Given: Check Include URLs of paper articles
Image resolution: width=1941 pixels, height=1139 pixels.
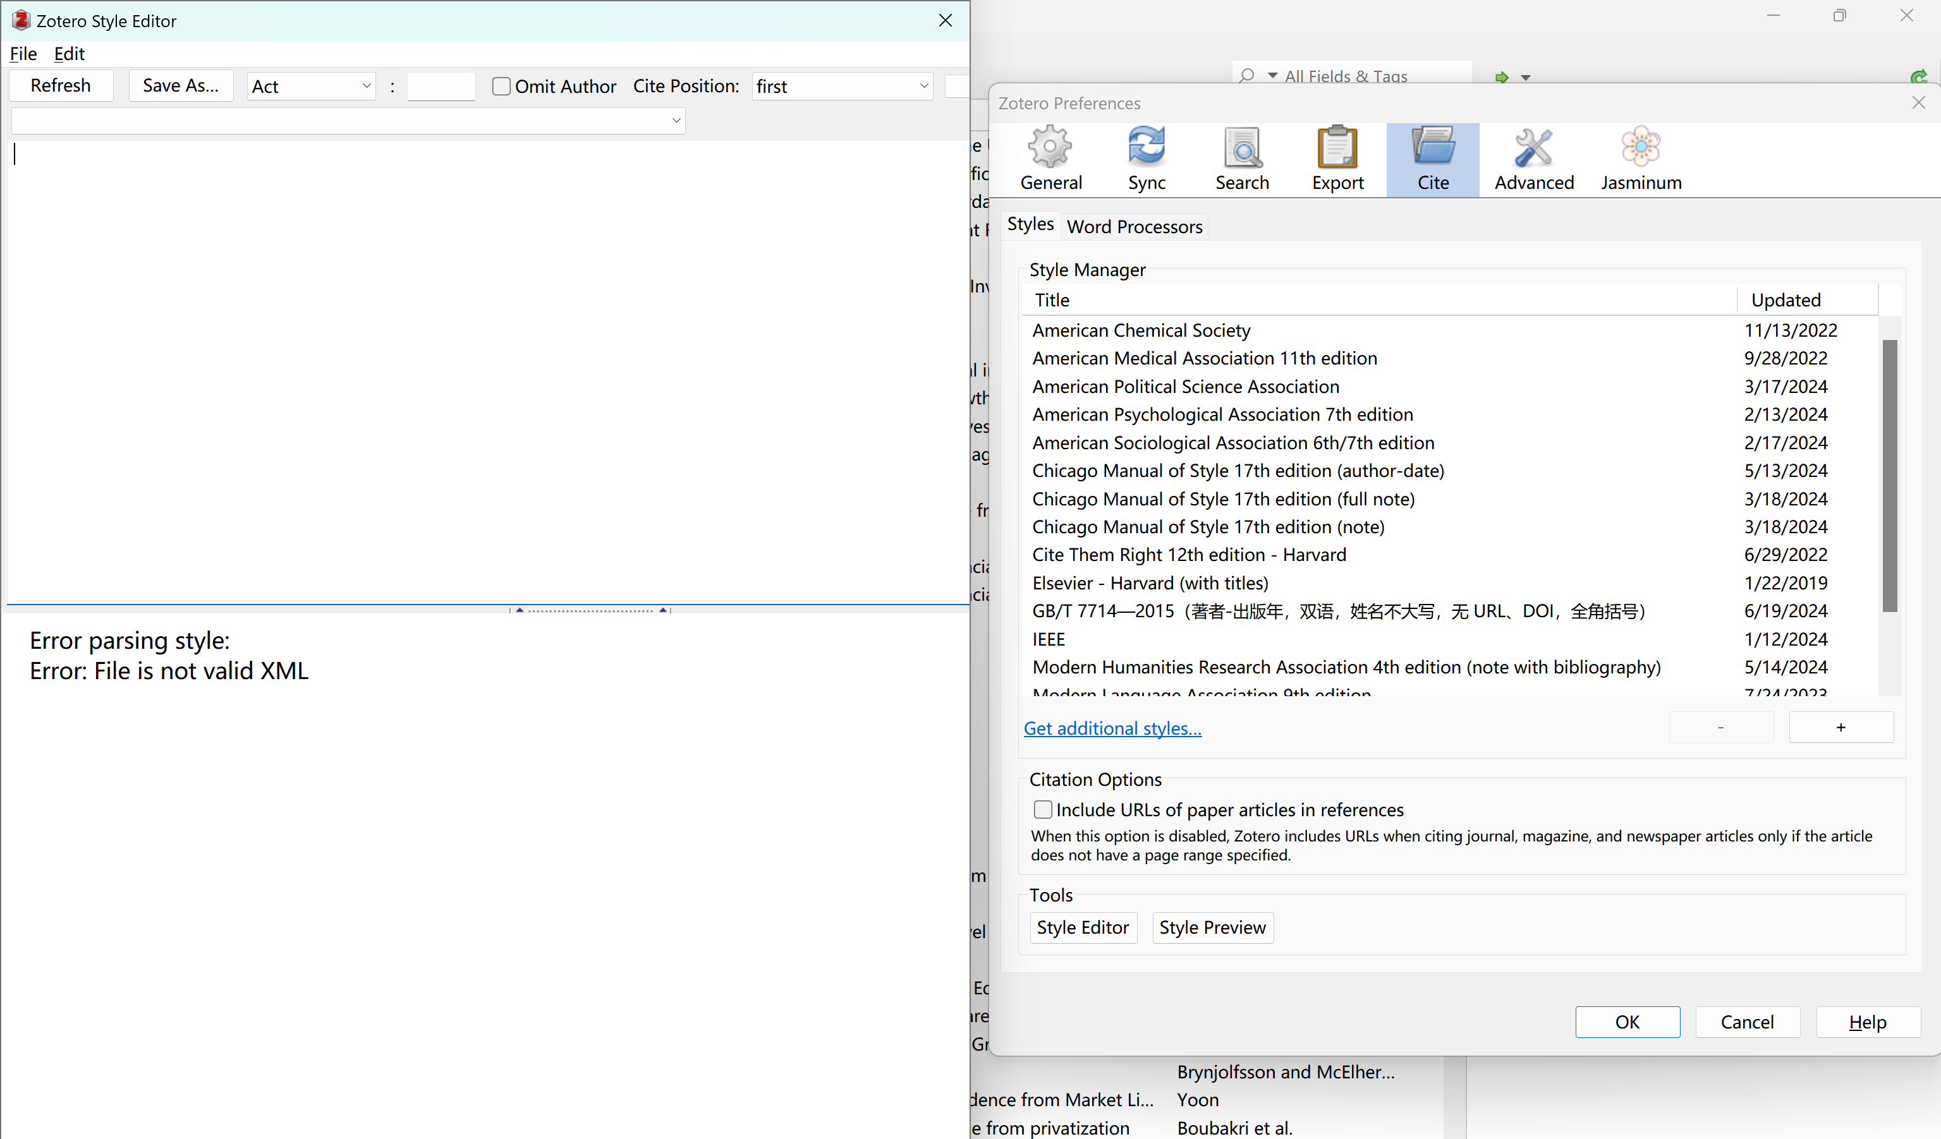Looking at the screenshot, I should click(x=1043, y=810).
